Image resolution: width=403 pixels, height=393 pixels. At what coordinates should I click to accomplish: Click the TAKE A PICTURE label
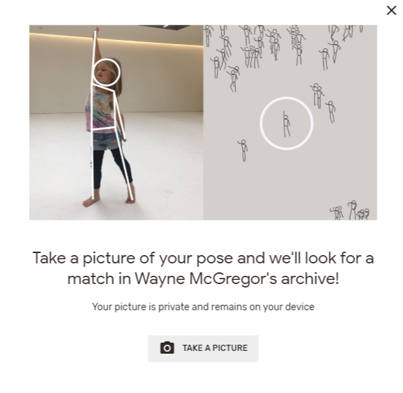point(215,348)
